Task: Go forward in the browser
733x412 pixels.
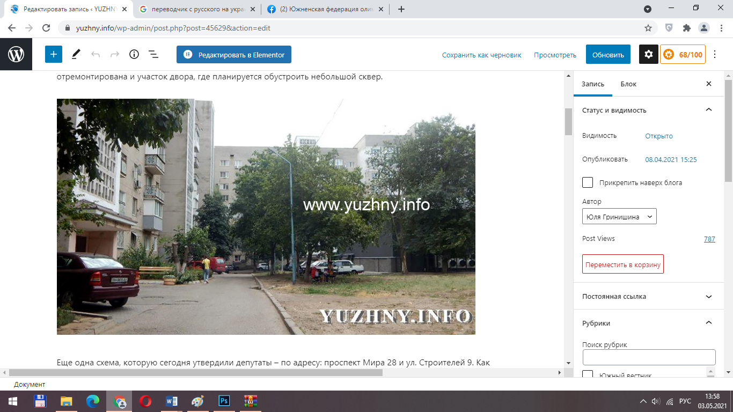Action: pyautogui.click(x=29, y=27)
